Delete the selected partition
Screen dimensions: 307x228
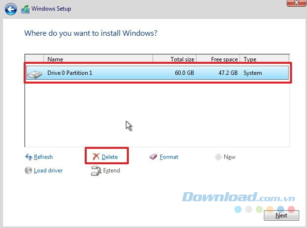pos(109,157)
